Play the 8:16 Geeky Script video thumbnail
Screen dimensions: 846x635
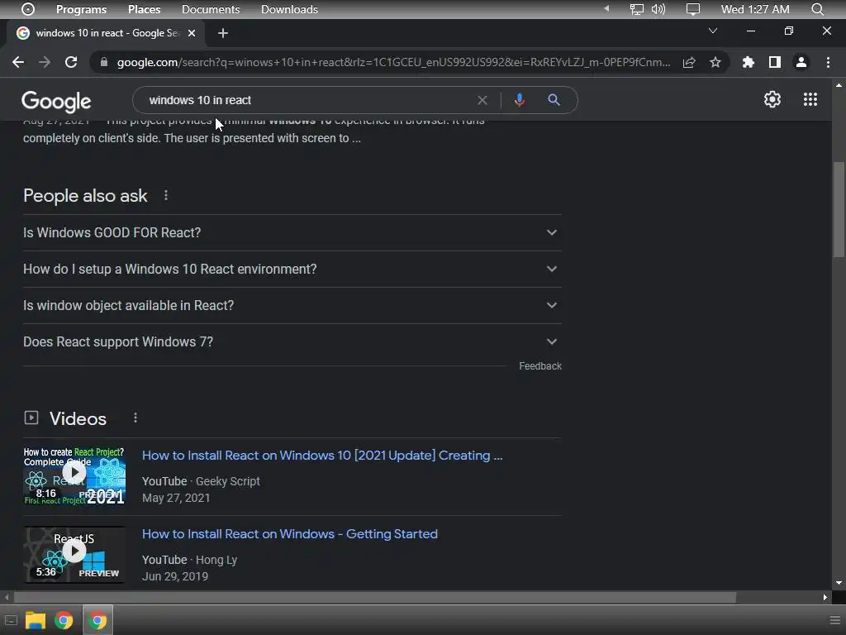coord(74,475)
